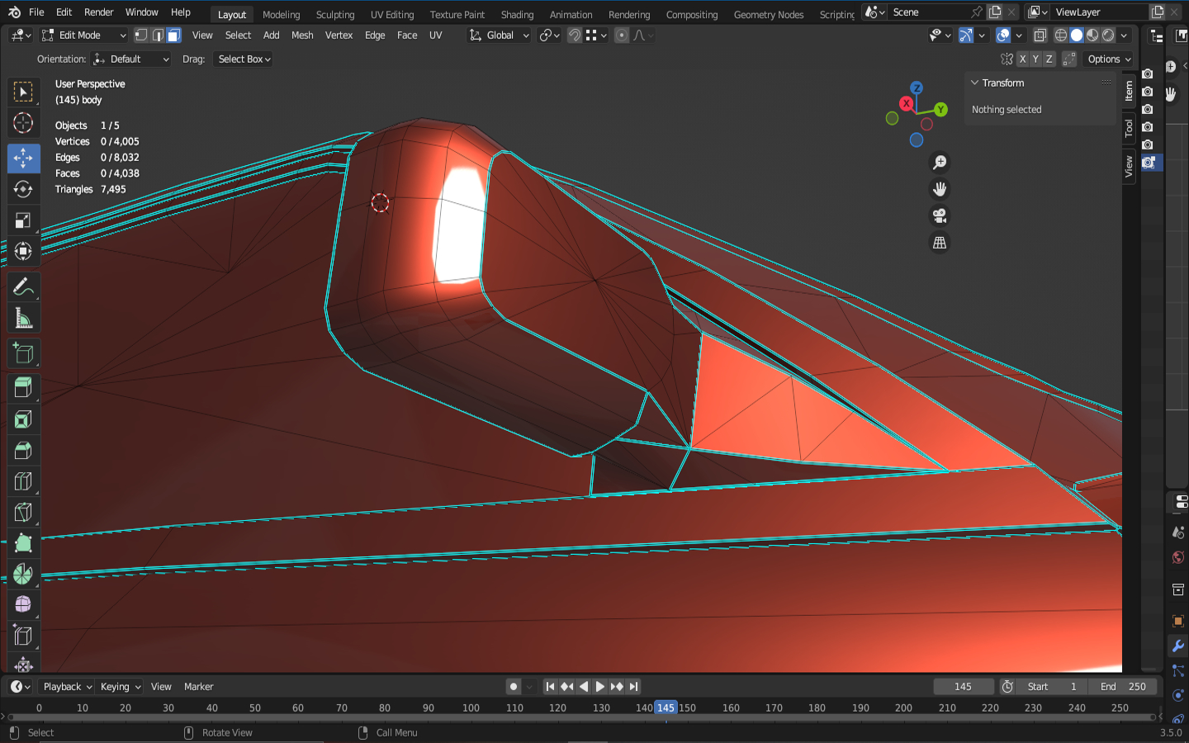Select the Rotate tool

coord(23,189)
